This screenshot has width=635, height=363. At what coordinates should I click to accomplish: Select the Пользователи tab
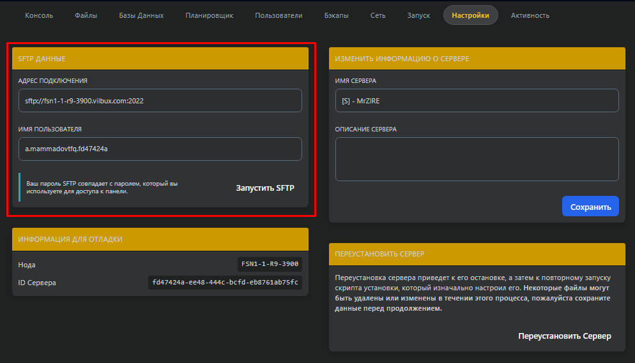tap(279, 15)
